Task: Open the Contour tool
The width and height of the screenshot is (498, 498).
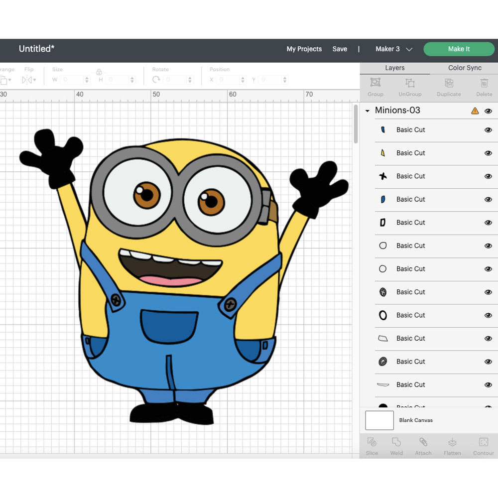Action: tap(483, 446)
